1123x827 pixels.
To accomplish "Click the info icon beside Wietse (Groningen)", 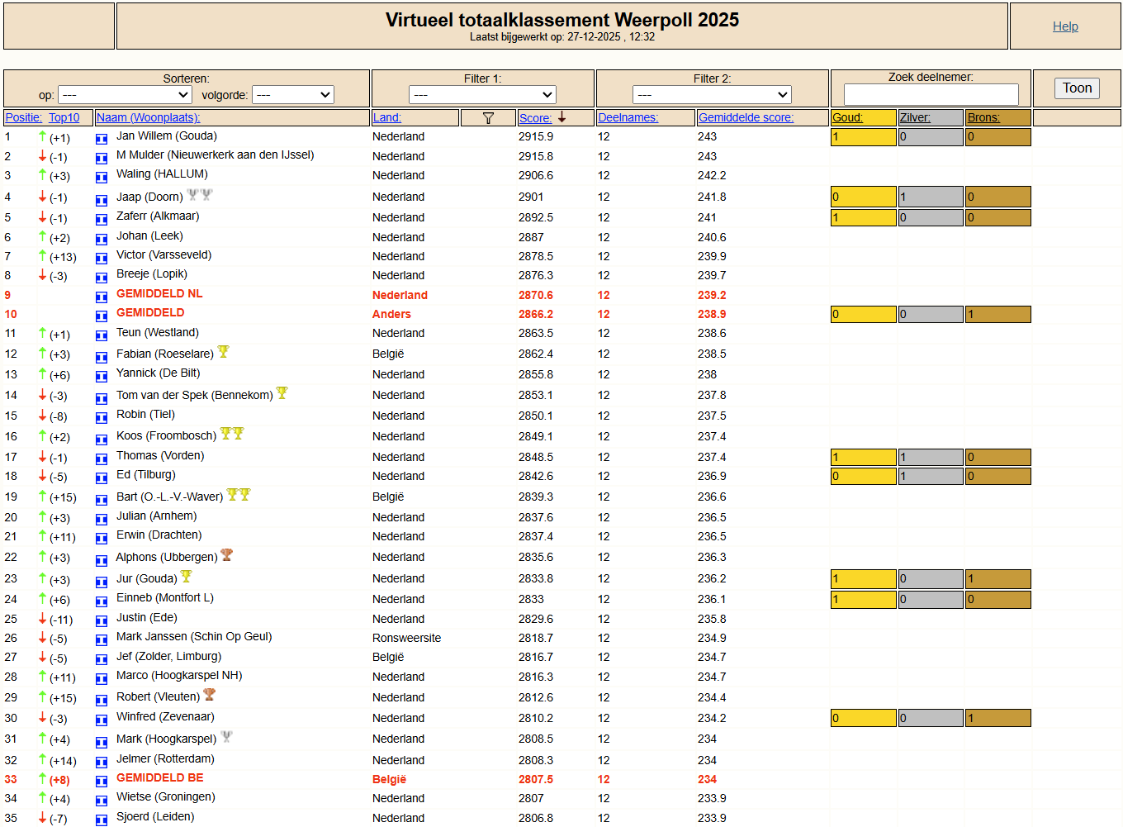I will click(x=102, y=800).
